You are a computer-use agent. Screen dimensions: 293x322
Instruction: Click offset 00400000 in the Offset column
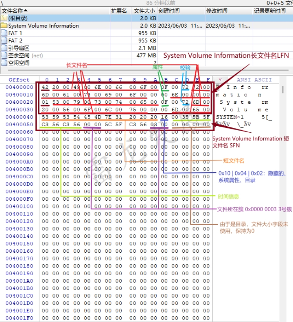point(19,87)
